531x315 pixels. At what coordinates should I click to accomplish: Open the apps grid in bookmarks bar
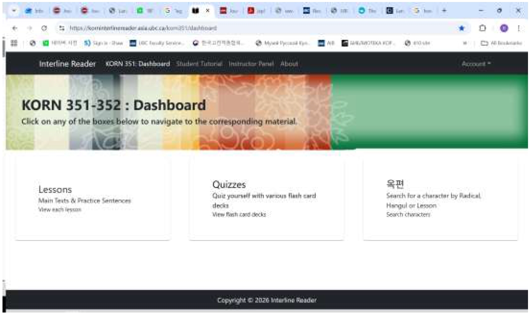(x=13, y=43)
